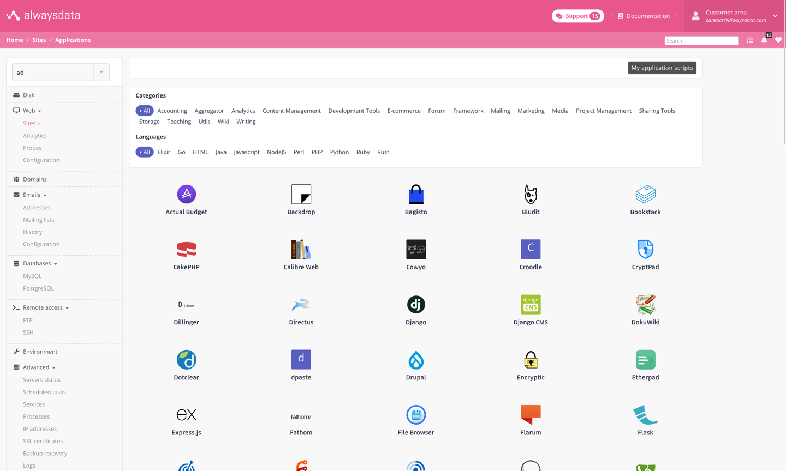This screenshot has width=786, height=471.
Task: Go to Sites breadcrumb link
Action: tap(39, 40)
